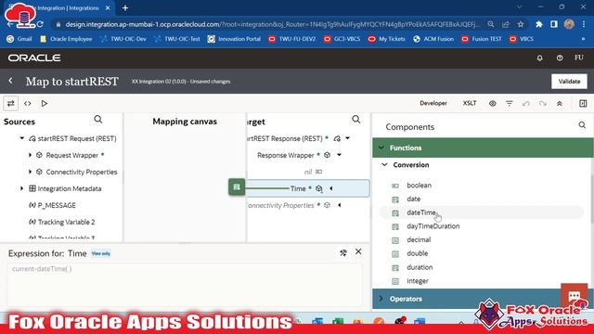Expand the Time target element arrow
The height and width of the screenshot is (334, 594).
click(331, 188)
